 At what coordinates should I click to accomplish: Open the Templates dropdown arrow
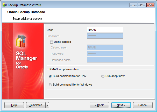(47, 105)
